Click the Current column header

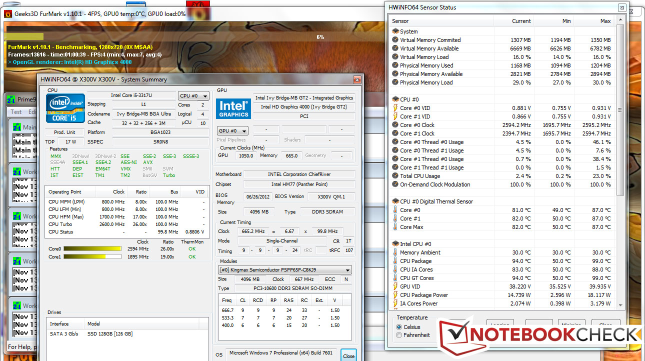point(514,21)
